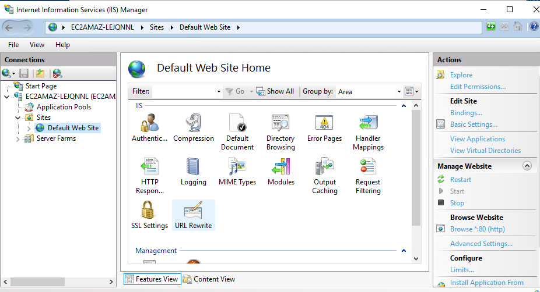Open the File menu
The image size is (540, 292).
13,45
